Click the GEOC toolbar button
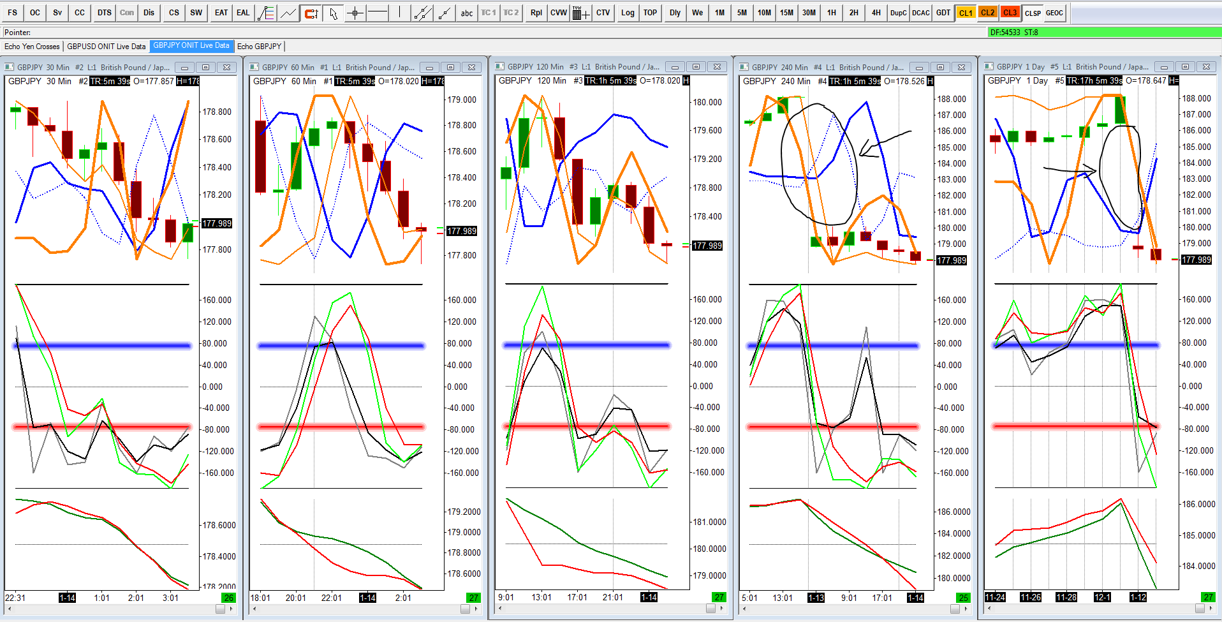Image resolution: width=1222 pixels, height=622 pixels. click(1055, 13)
